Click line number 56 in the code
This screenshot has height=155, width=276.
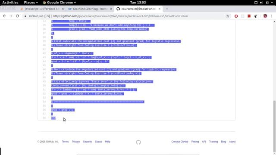point(44,110)
